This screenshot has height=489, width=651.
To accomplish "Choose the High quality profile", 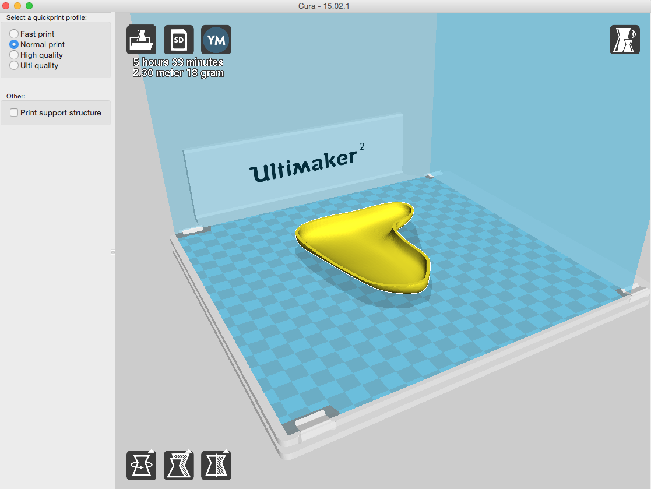I will 36,55.
